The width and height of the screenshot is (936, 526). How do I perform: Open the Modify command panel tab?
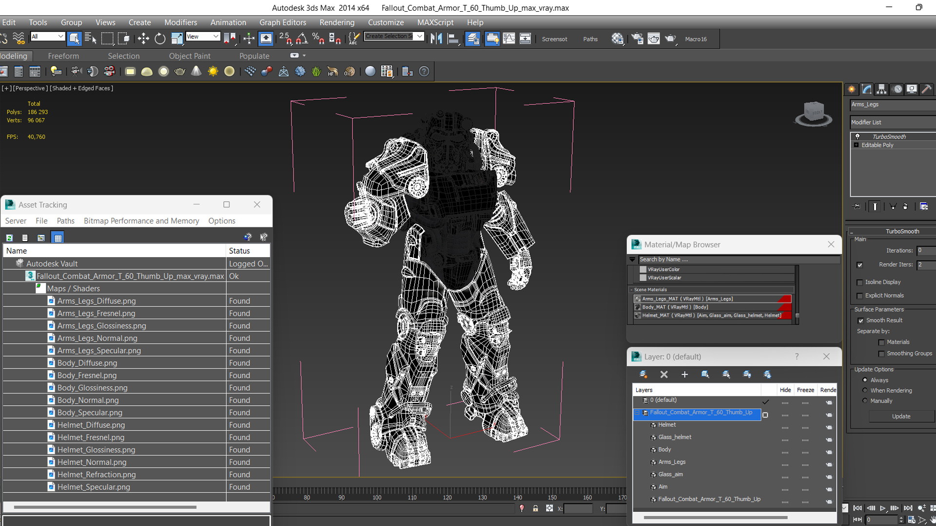(x=867, y=89)
